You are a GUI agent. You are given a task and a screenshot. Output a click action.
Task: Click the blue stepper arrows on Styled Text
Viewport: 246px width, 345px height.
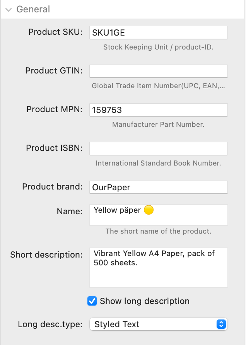click(x=221, y=324)
